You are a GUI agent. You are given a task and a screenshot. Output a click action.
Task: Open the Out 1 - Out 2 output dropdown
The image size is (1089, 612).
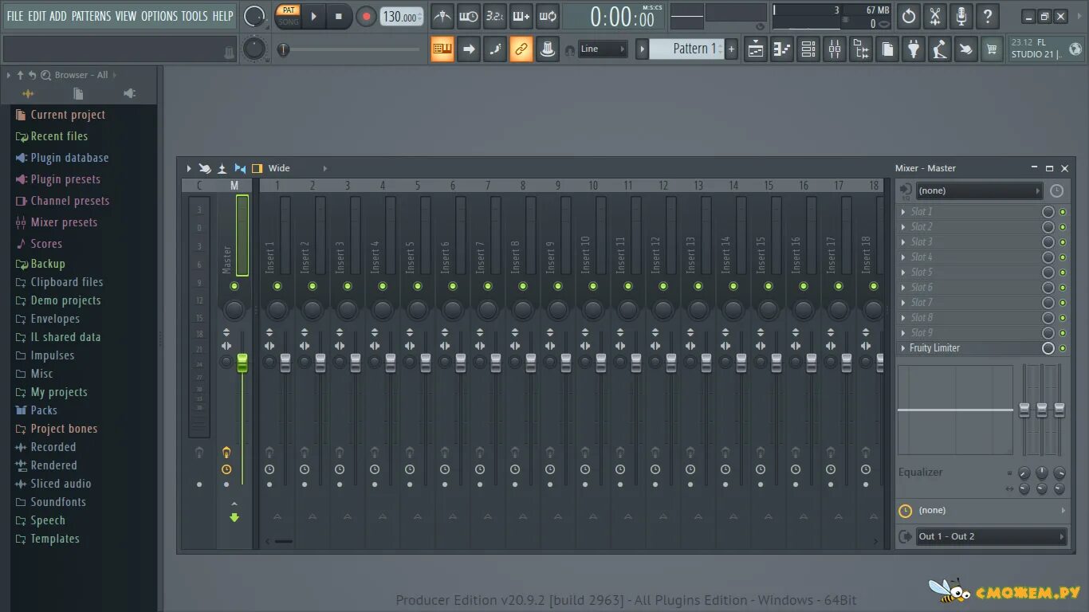pos(991,536)
